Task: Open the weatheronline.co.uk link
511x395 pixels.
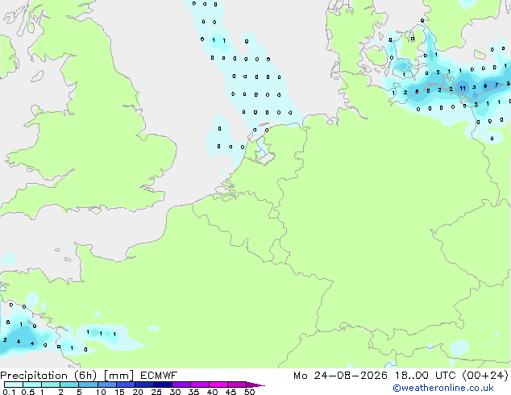Action: point(443,388)
